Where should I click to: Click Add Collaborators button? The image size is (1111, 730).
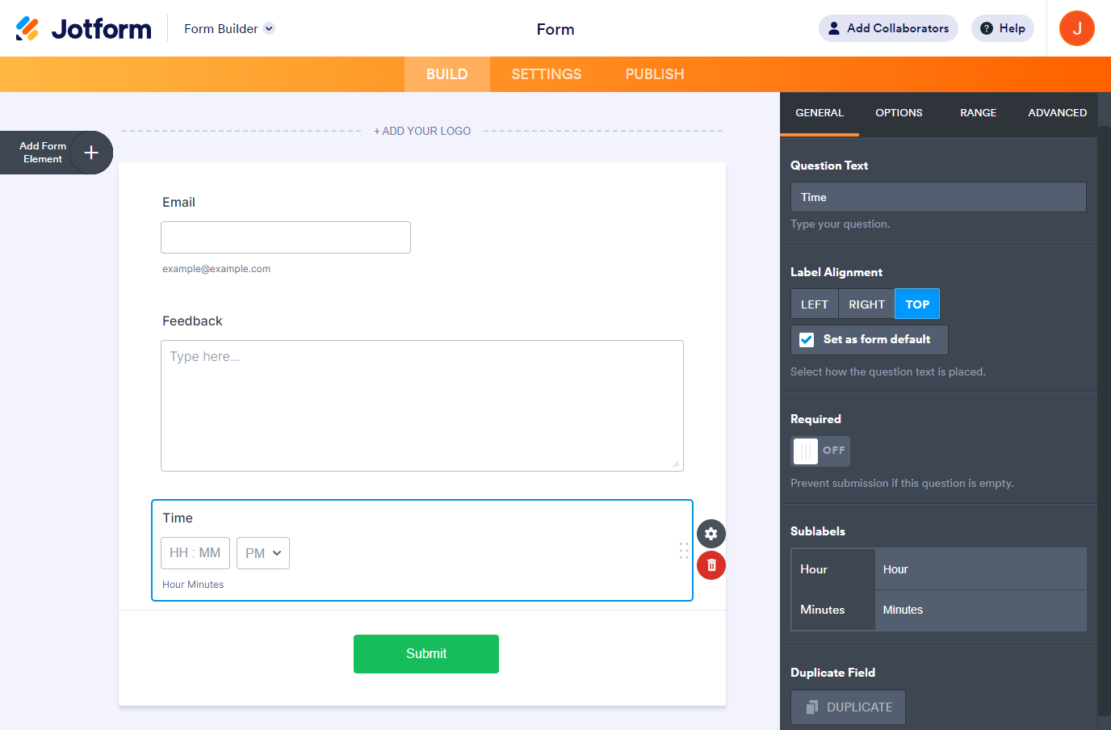888,28
